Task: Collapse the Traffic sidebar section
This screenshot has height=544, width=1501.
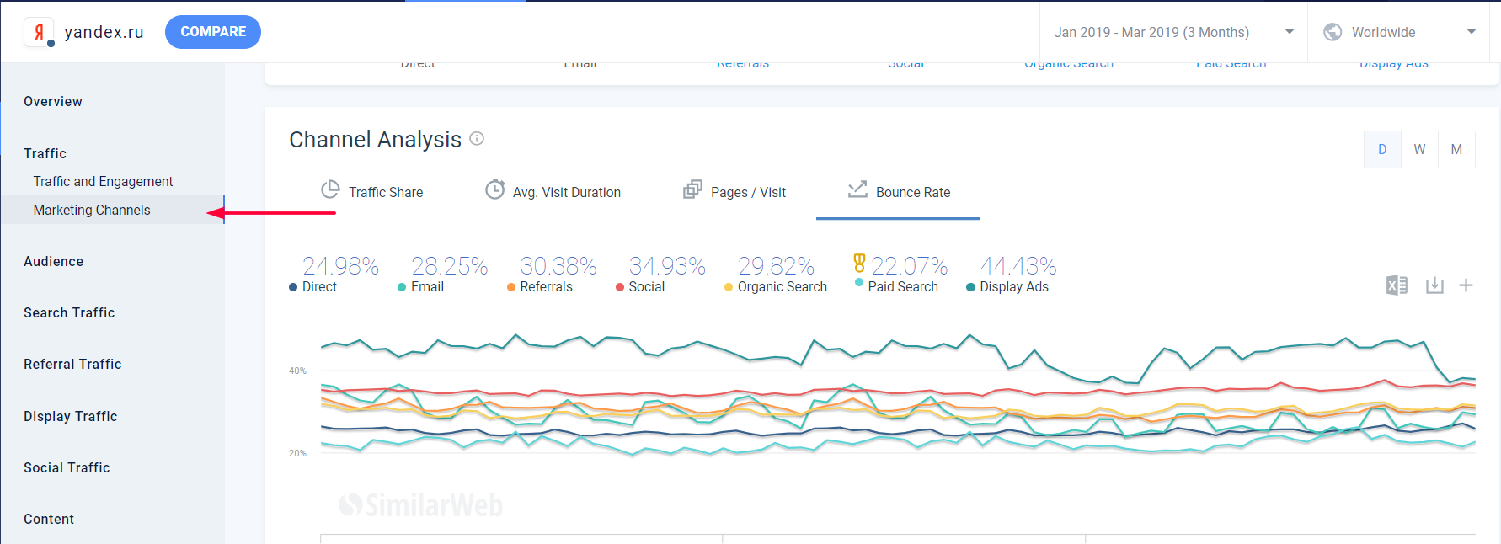Action: [45, 154]
